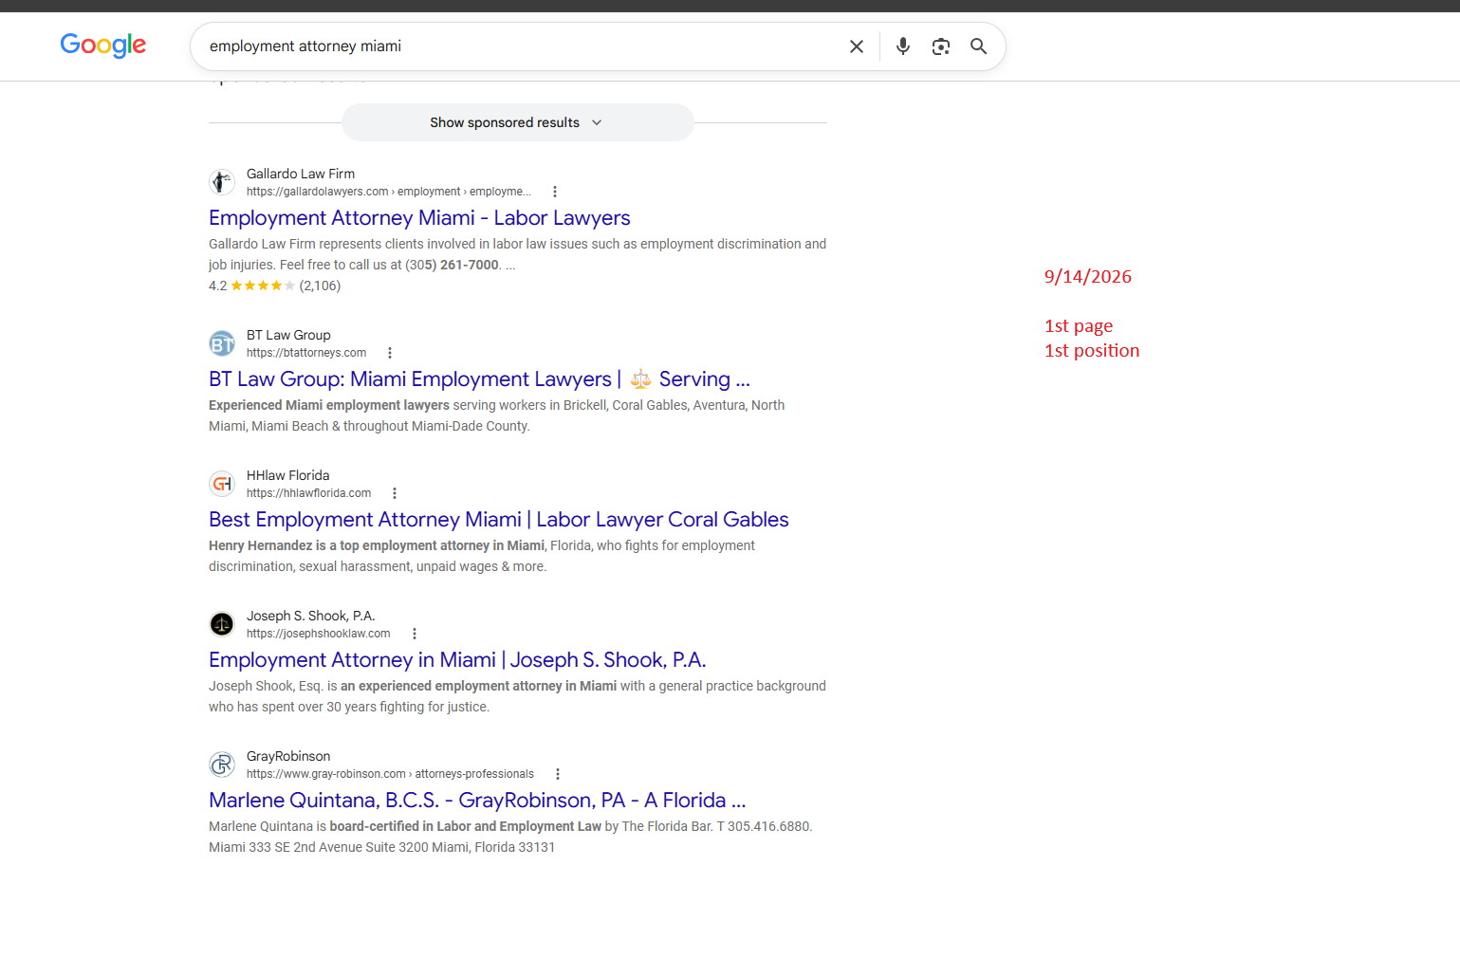Click the Joseph S. Shook, P.A. favicon

click(x=222, y=623)
